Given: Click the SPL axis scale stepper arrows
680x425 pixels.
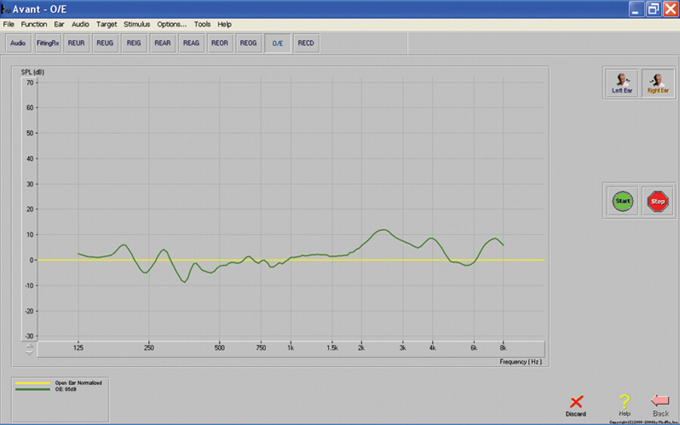Looking at the screenshot, I should 29,349.
